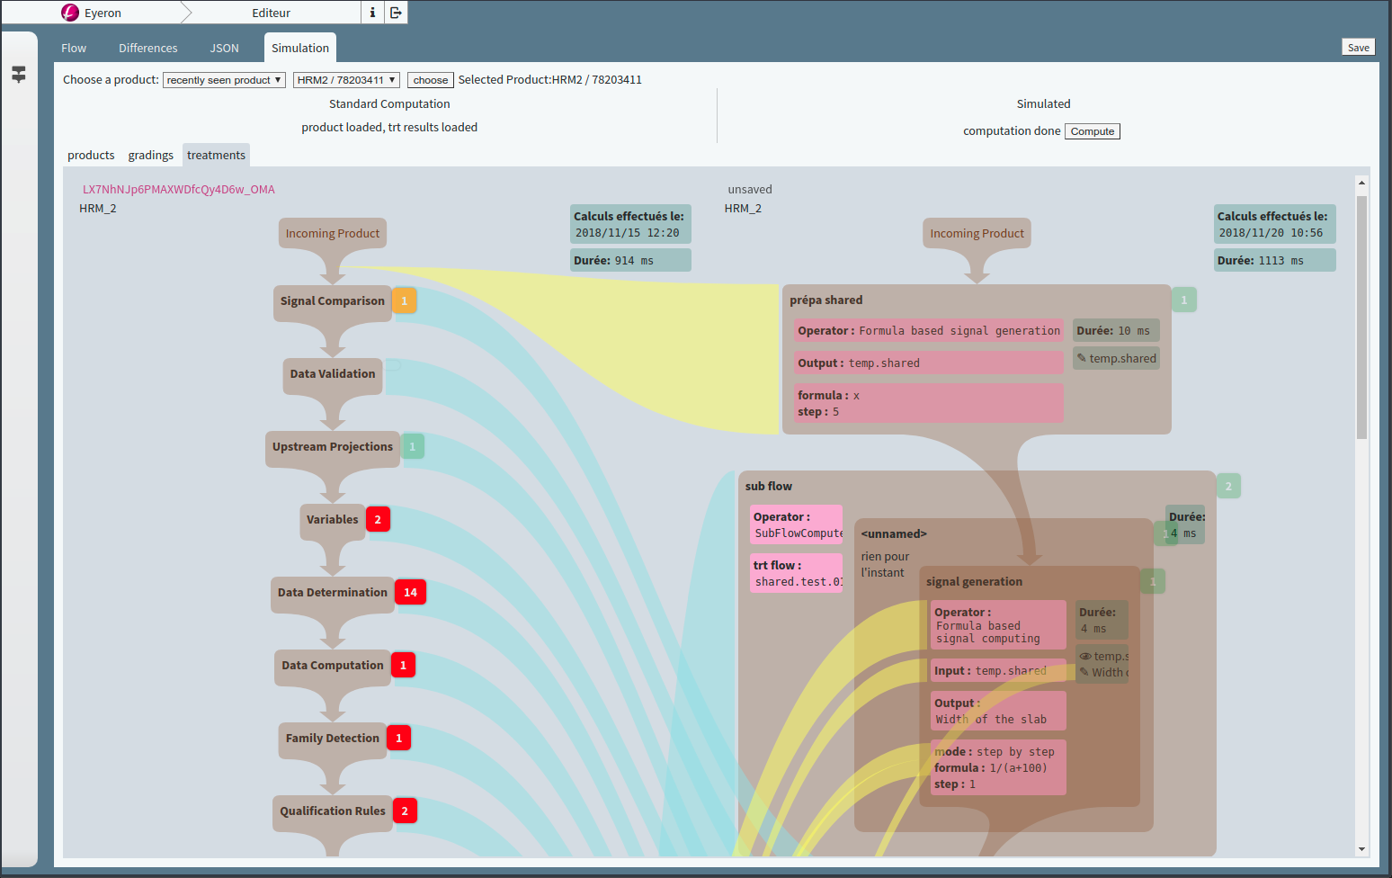The height and width of the screenshot is (878, 1392).
Task: Click the scrollbar down arrow
Action: [x=1361, y=849]
